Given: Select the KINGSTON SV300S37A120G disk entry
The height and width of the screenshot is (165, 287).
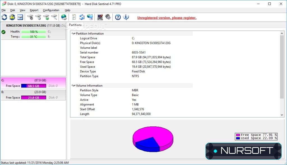Looking at the screenshot, I should 33,31.
